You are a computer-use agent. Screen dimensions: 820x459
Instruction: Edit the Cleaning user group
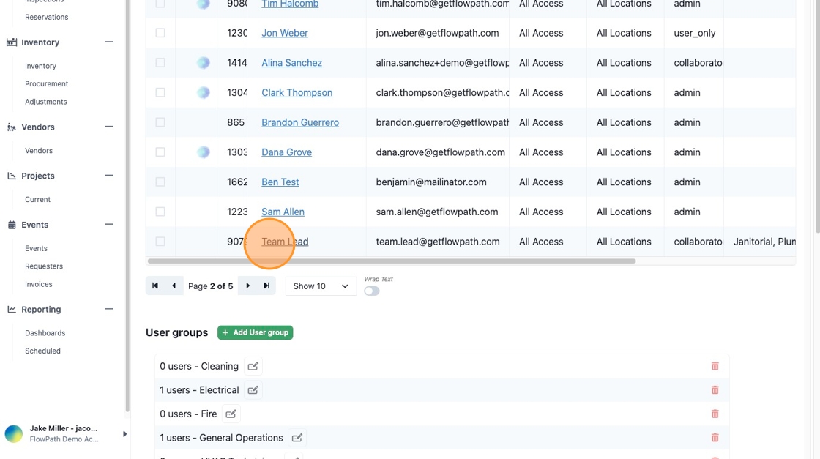[253, 367]
